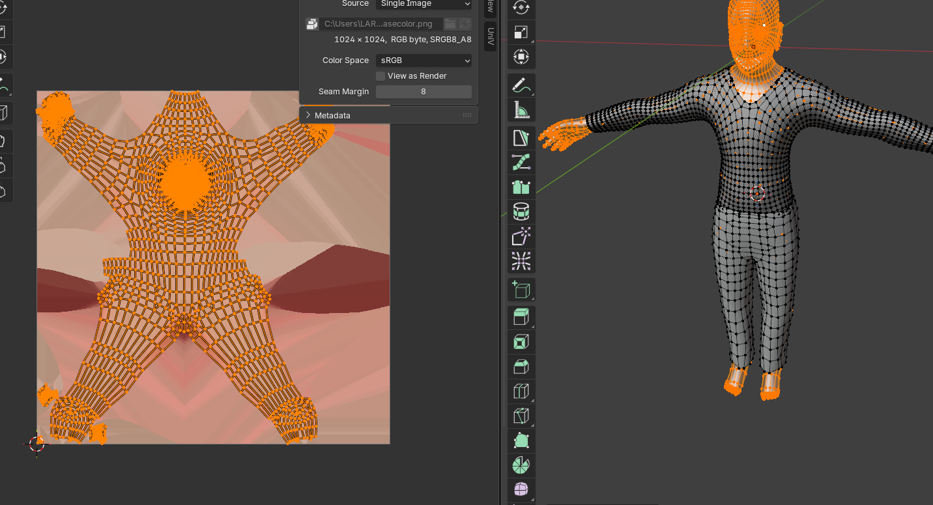The height and width of the screenshot is (505, 933).
Task: Select the dotted-square-with-arrow tool icon
Action: 521,236
